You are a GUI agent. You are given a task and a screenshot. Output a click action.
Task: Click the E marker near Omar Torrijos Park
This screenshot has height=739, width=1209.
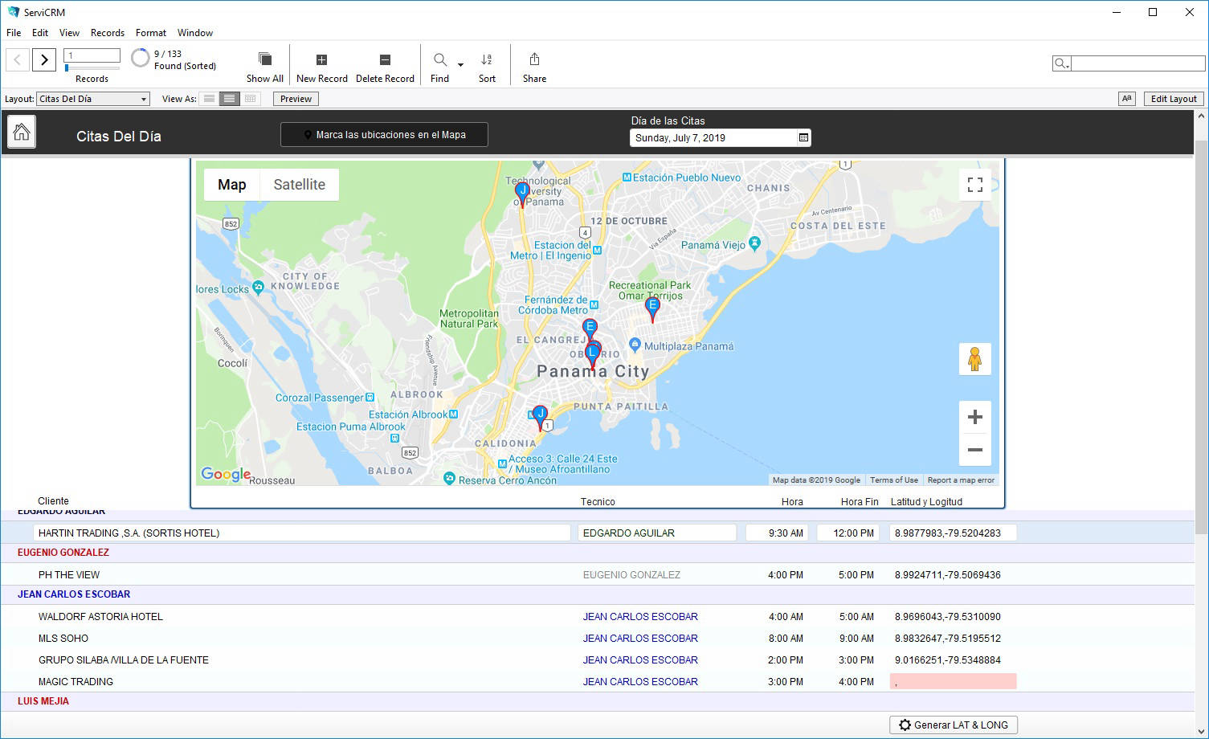[x=652, y=308]
